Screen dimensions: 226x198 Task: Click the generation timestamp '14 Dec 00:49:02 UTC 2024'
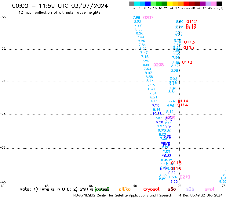(x=200, y=195)
